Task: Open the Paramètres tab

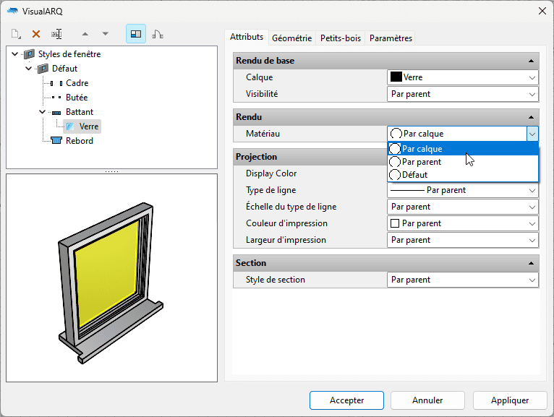Action: coord(391,38)
